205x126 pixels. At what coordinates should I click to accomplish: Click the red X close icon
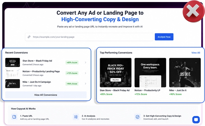coord(193,11)
